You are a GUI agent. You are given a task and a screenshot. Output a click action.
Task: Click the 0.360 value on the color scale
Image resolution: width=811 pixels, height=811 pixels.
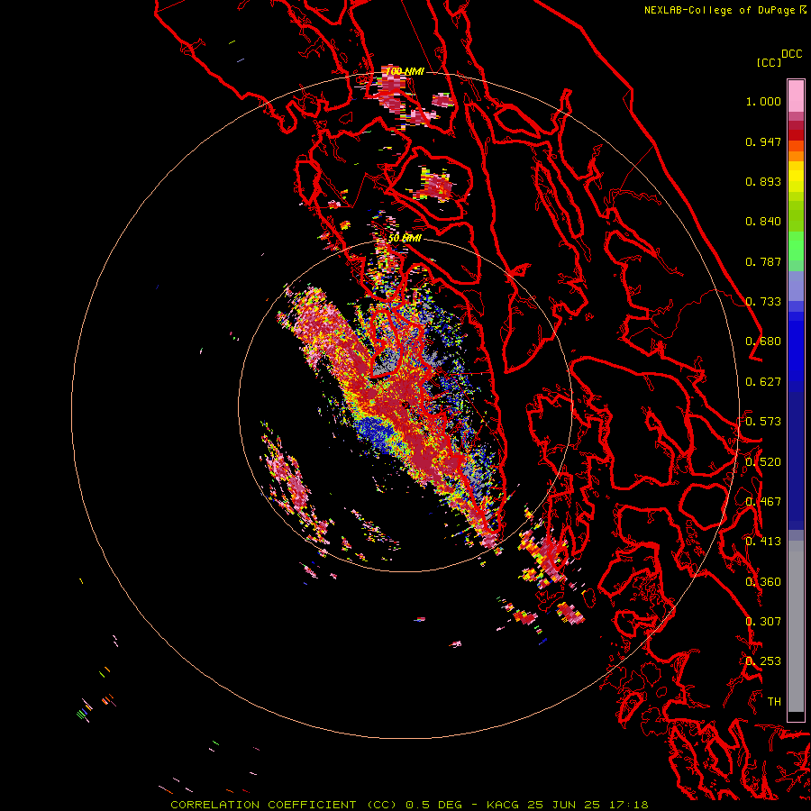[763, 582]
